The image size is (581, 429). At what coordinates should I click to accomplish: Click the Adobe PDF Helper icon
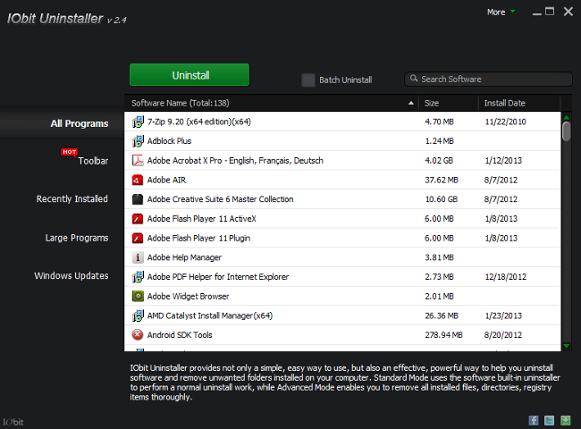point(138,277)
